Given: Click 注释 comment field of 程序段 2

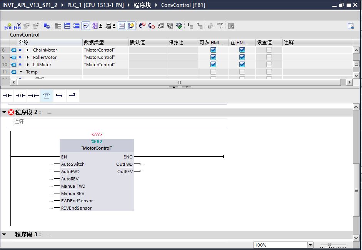Looking at the screenshot, I should [120, 122].
